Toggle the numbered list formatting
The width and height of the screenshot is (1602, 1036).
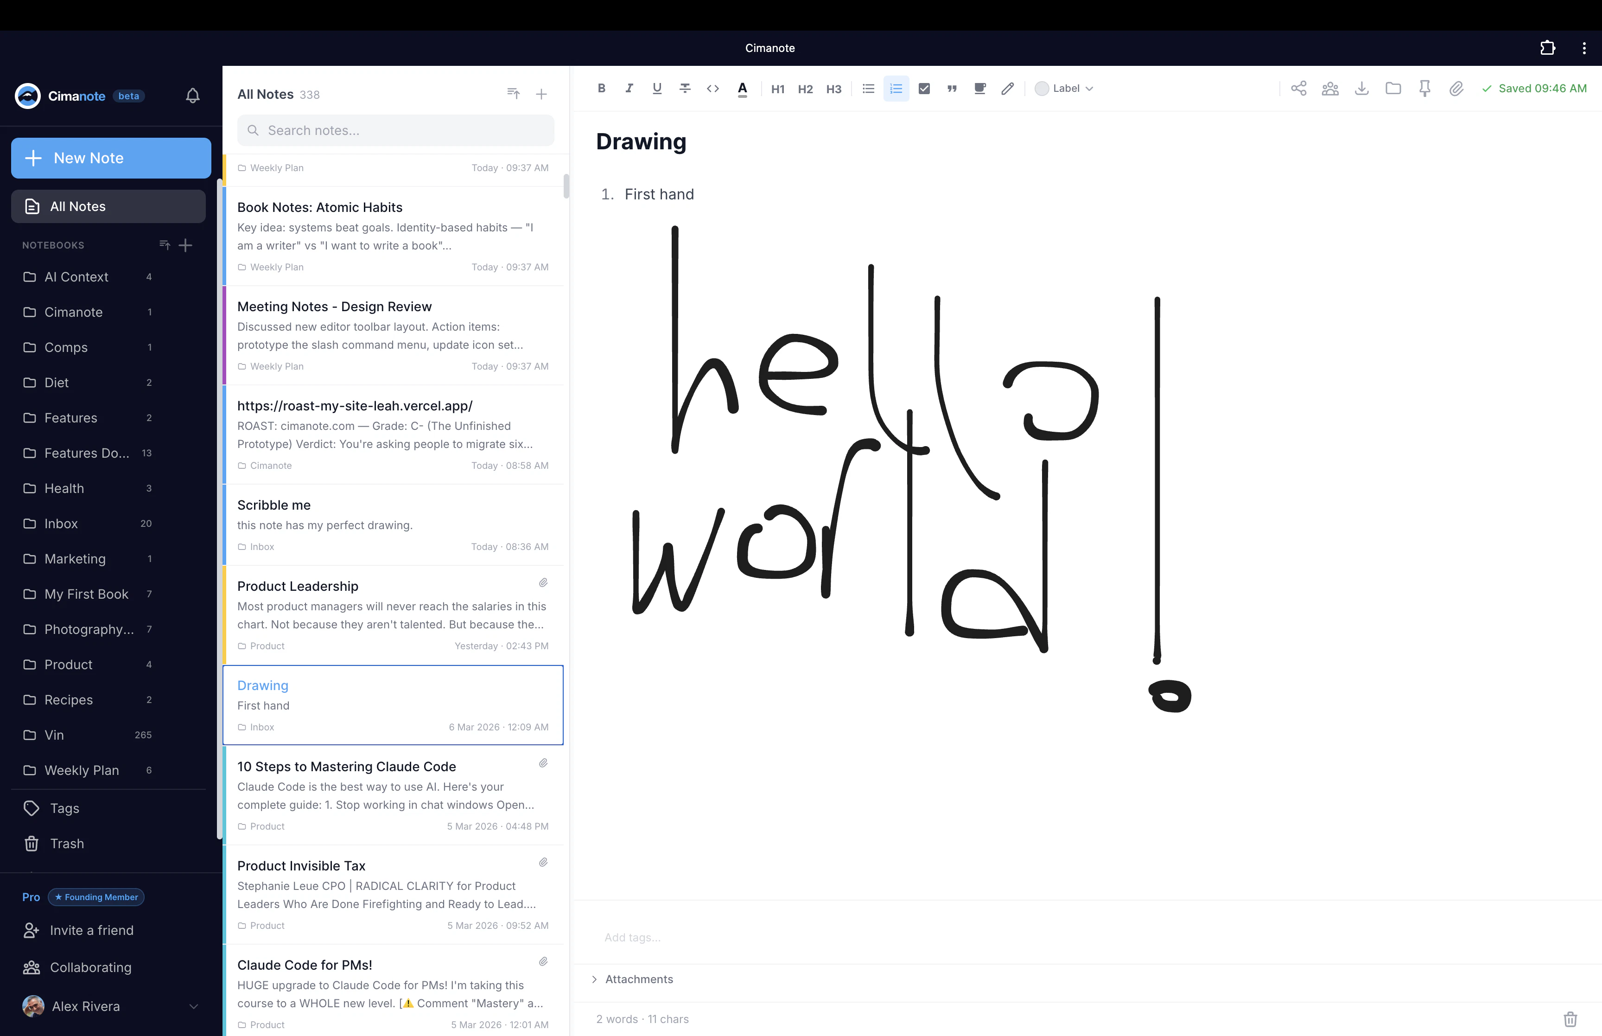(896, 88)
